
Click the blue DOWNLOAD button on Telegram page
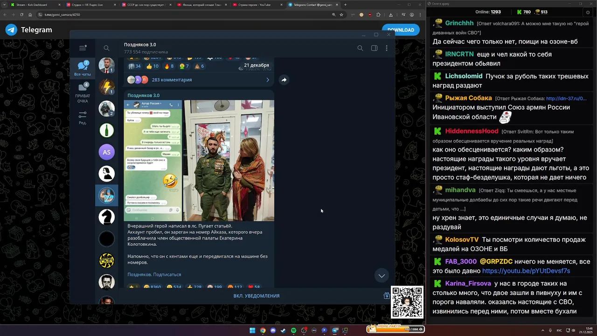point(401,30)
